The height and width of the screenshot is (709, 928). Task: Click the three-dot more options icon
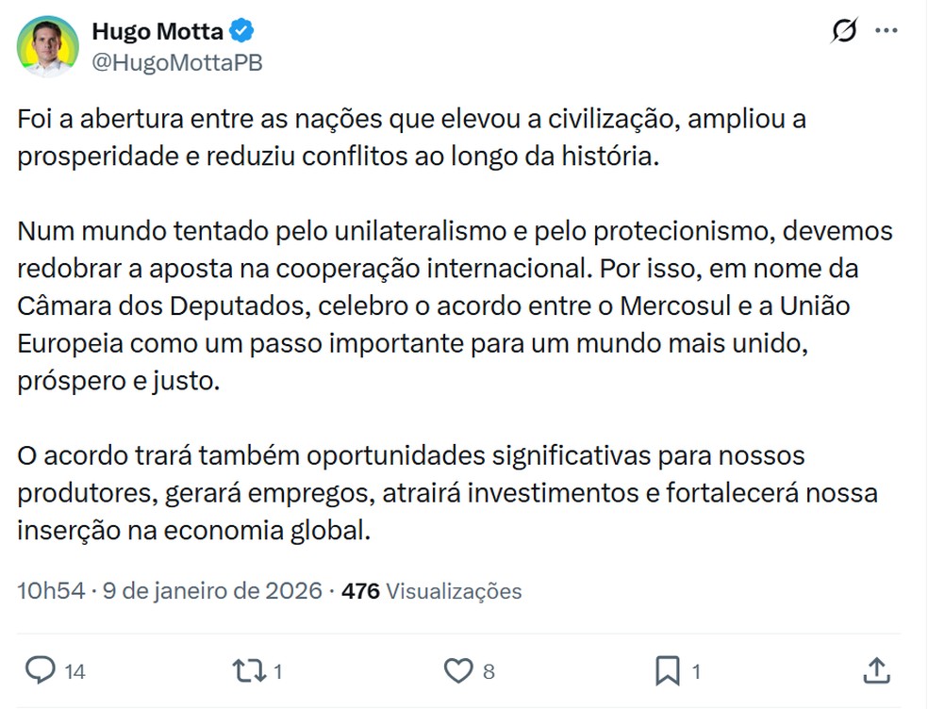point(885,31)
